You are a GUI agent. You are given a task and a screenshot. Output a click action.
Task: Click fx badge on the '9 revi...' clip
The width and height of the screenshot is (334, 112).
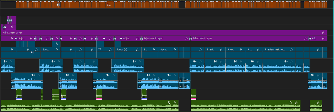point(221,50)
